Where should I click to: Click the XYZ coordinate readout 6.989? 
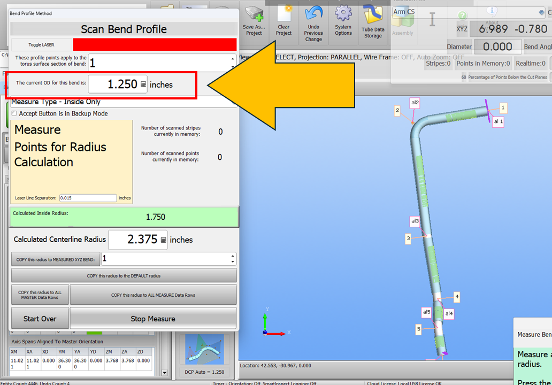(493, 28)
